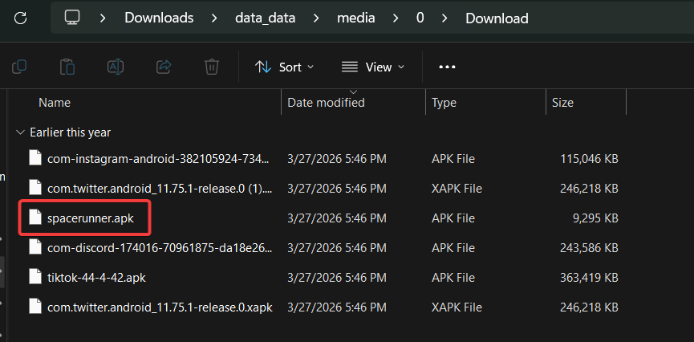The width and height of the screenshot is (694, 342).
Task: Click the 9,295 KB size value
Action: click(x=595, y=218)
